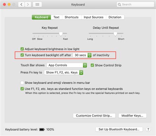Click the red close window button
This screenshot has width=156, height=136.
(x=4, y=5)
